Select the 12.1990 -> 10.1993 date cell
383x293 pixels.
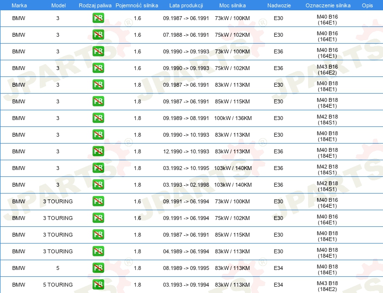(x=186, y=151)
